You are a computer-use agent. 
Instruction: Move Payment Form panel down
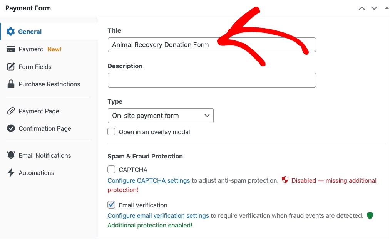(374, 8)
